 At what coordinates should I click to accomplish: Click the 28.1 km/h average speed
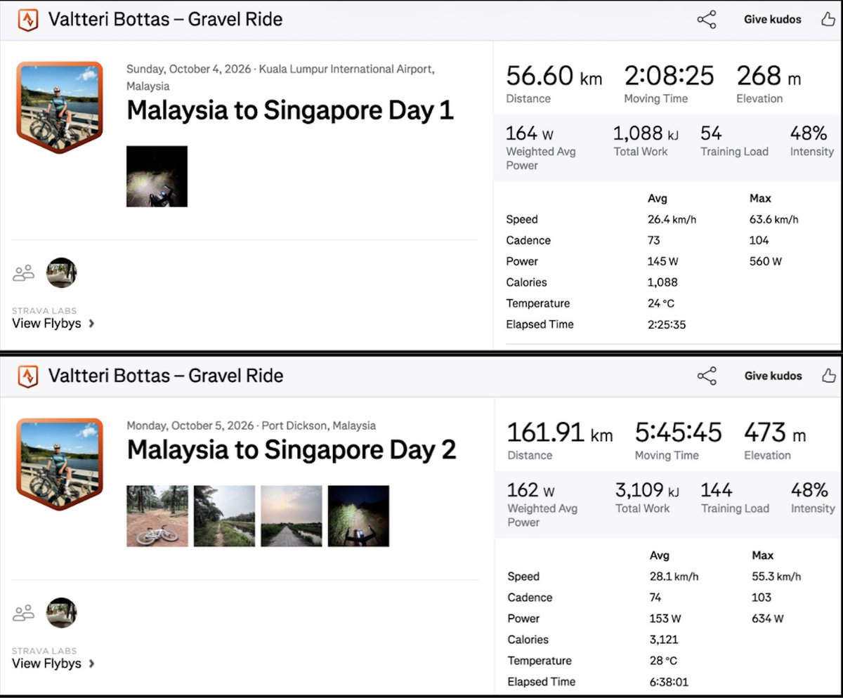pos(674,577)
